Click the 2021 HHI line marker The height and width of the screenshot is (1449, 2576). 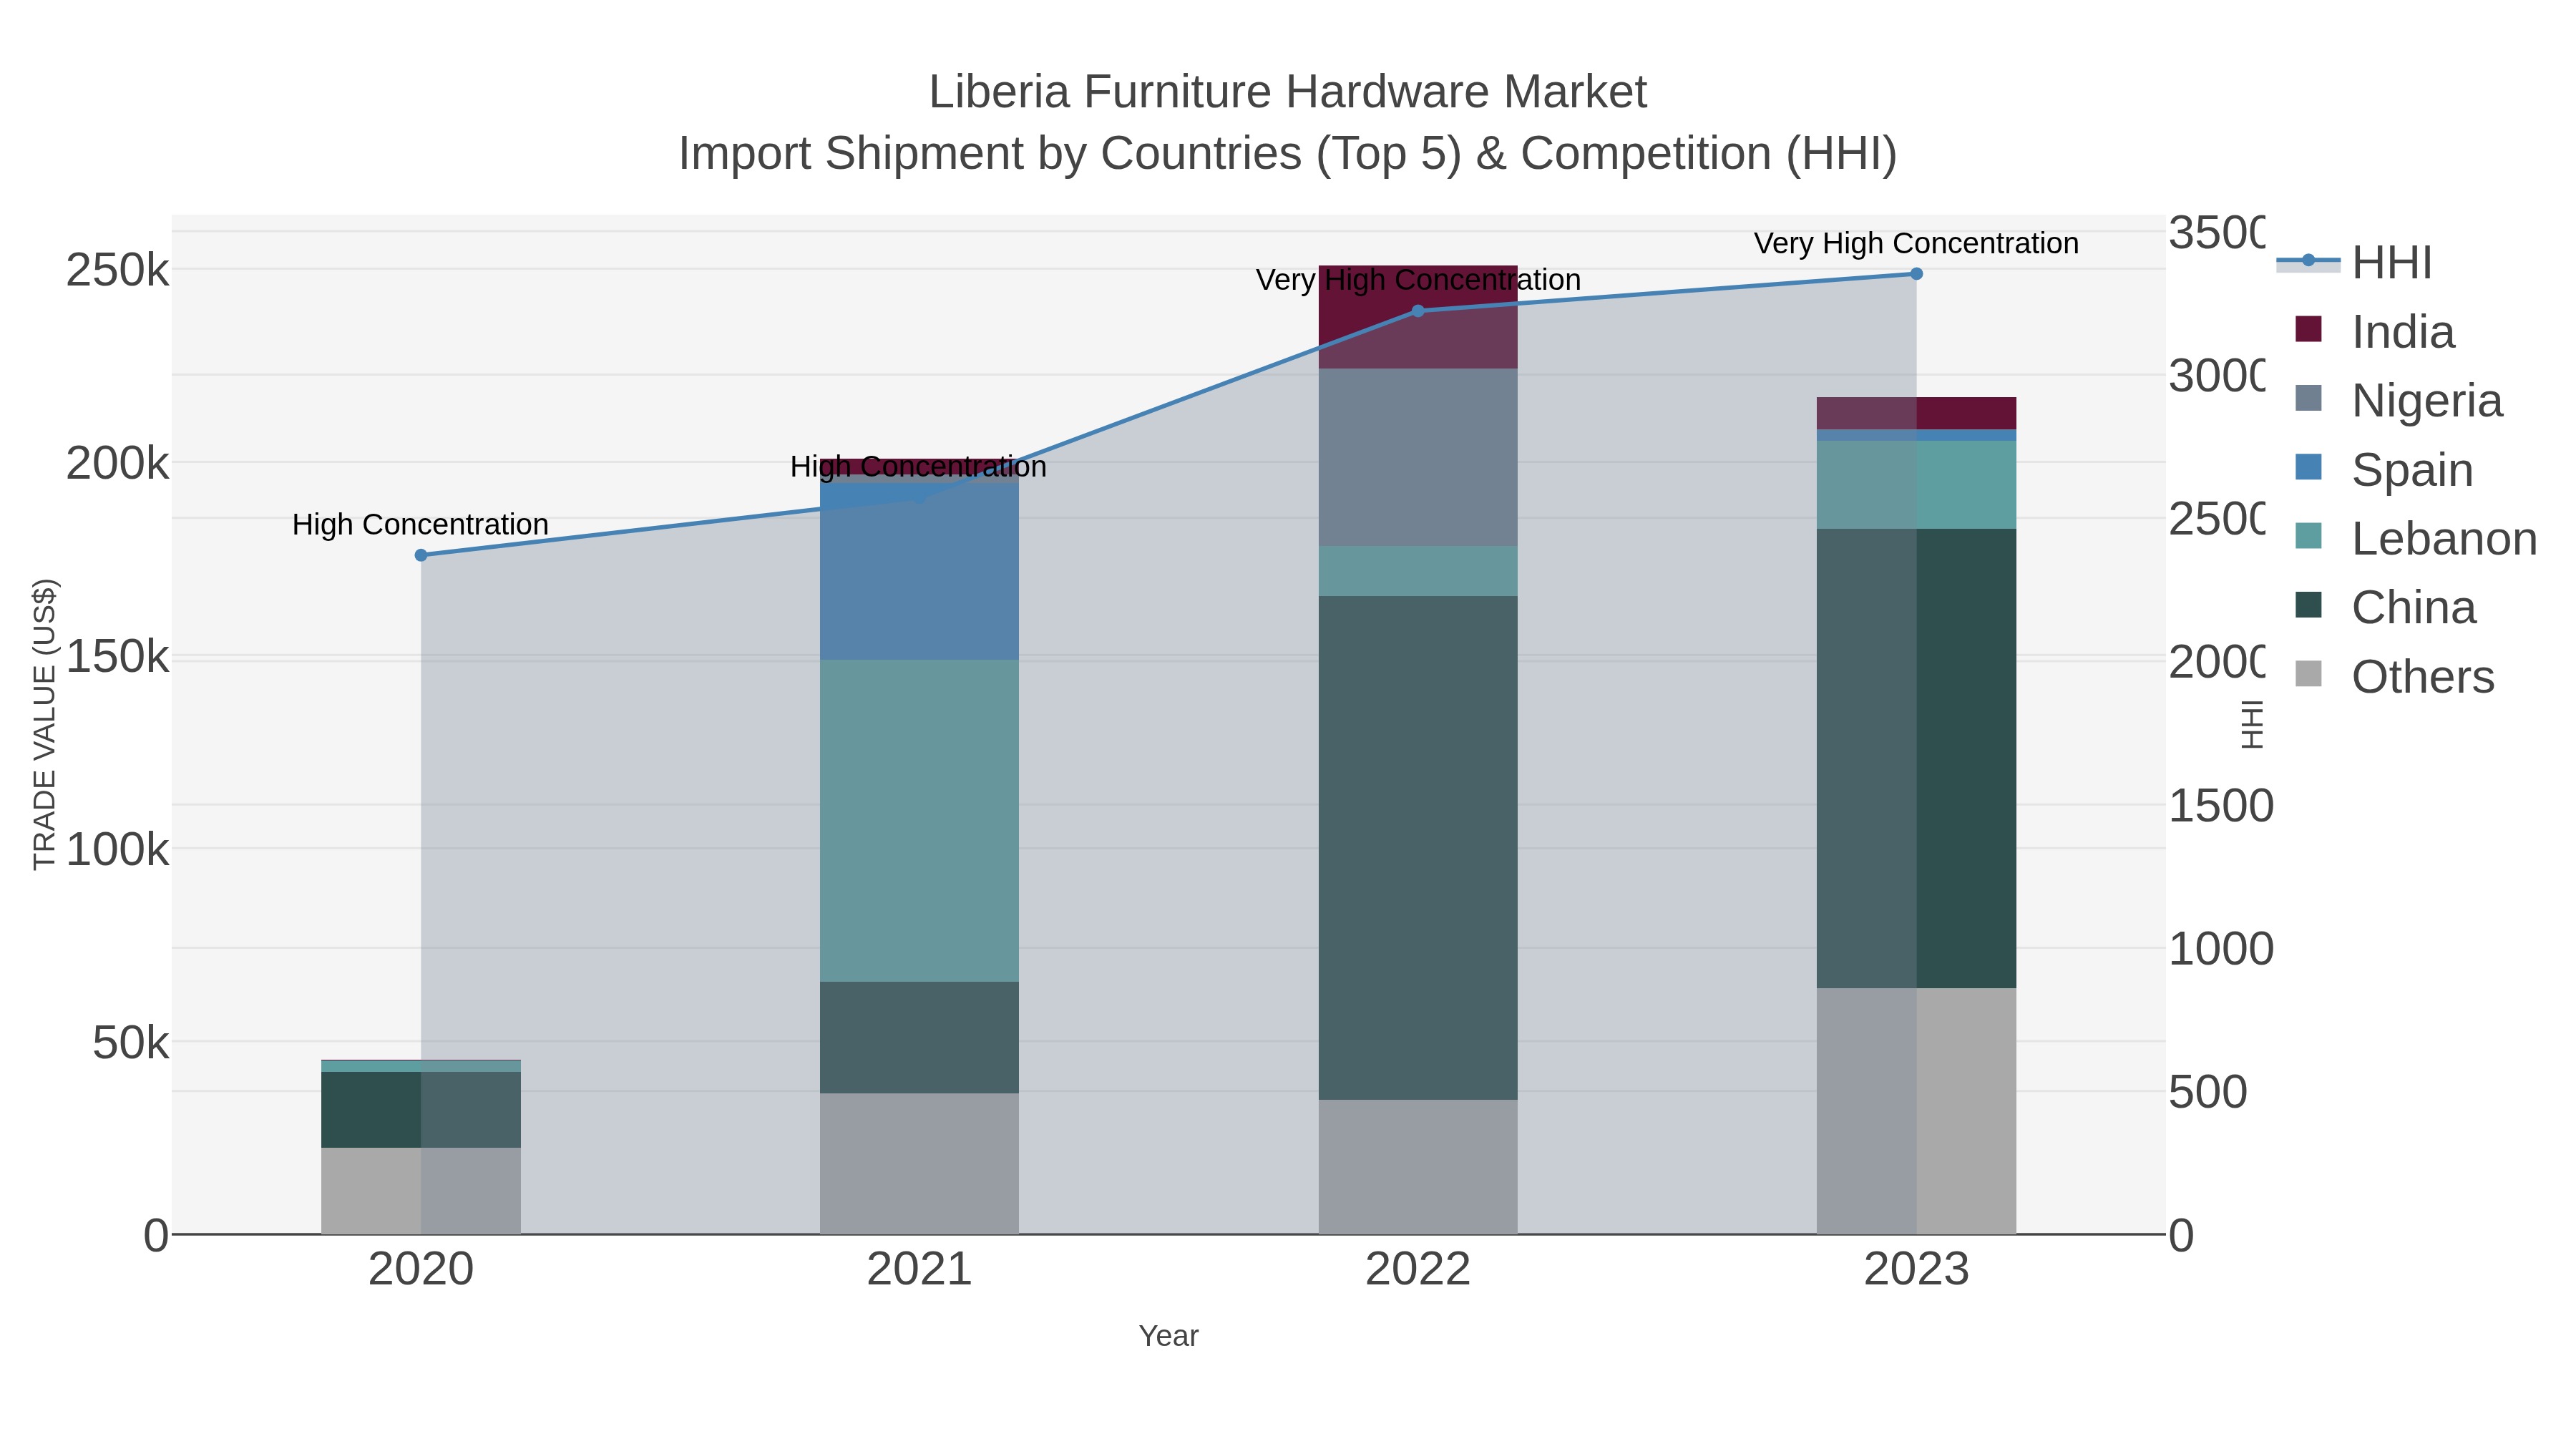[919, 497]
